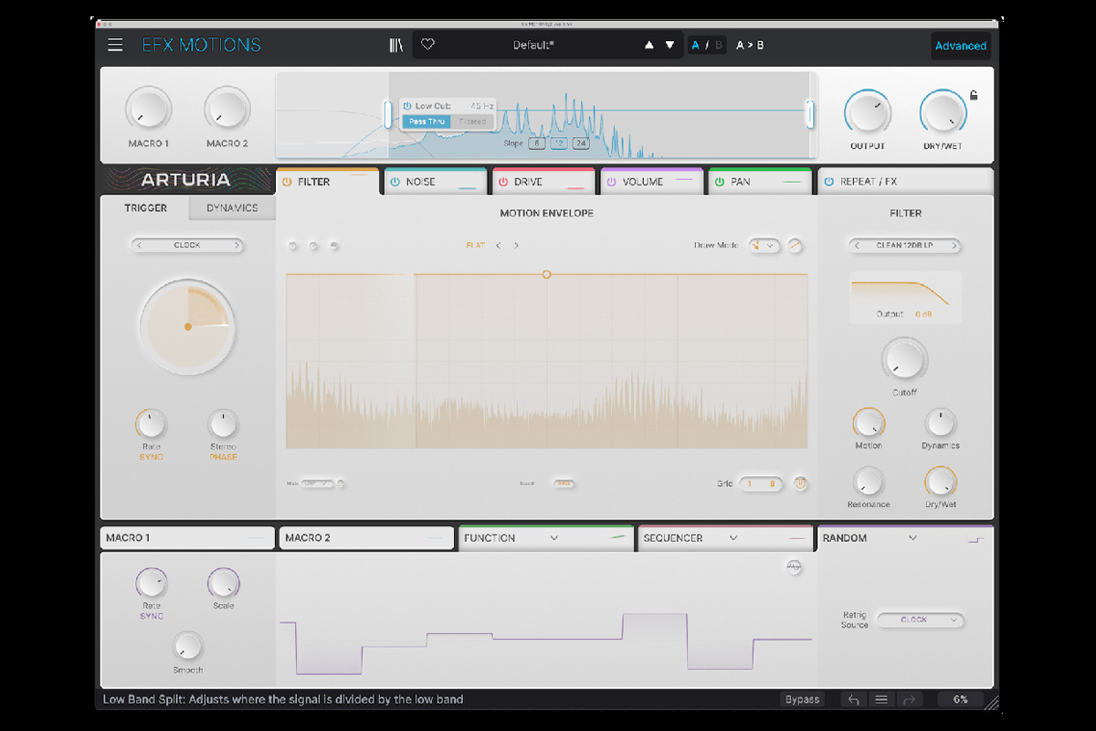Switch to the NOISE module tab
The height and width of the screenshot is (731, 1096).
pyautogui.click(x=435, y=182)
